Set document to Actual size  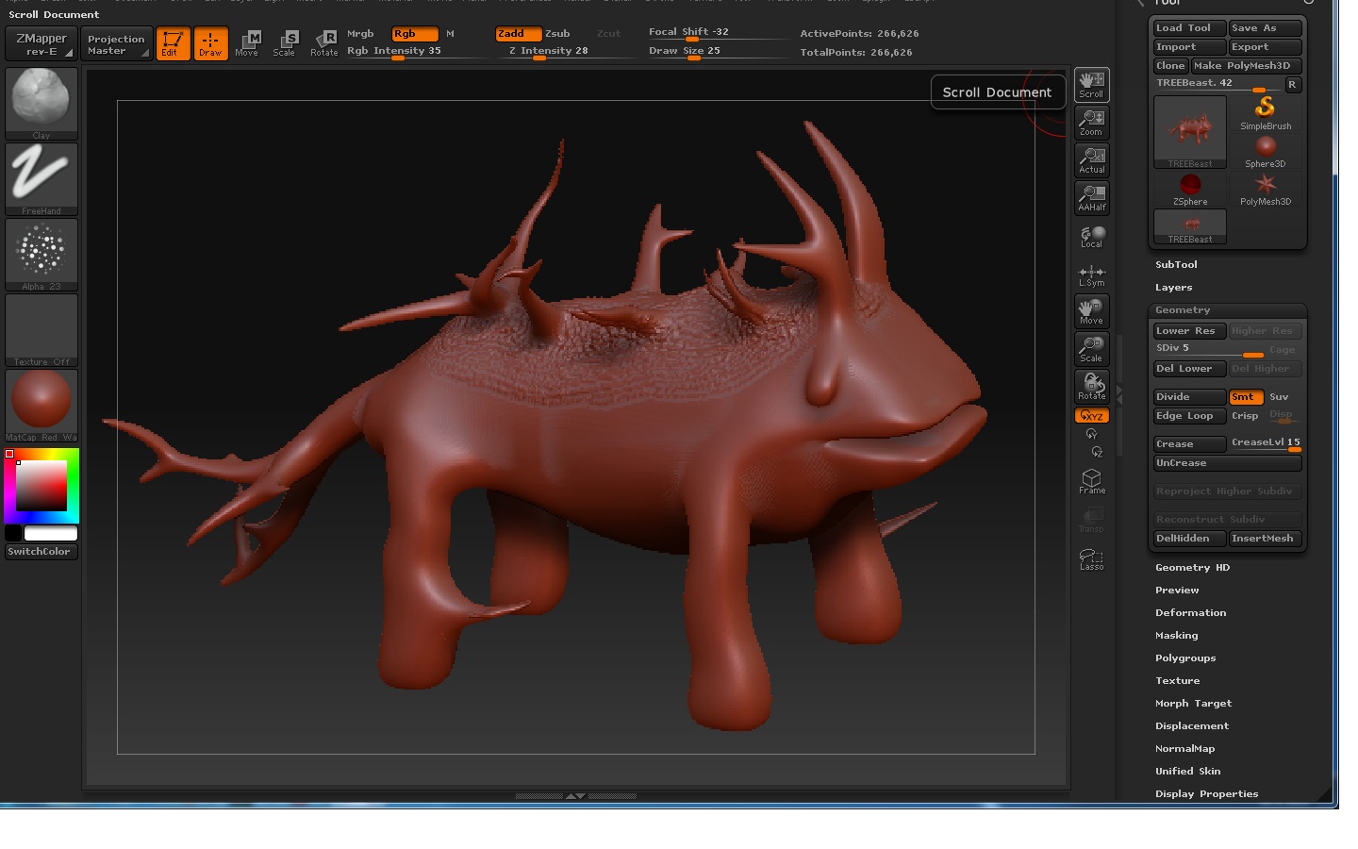1091,160
